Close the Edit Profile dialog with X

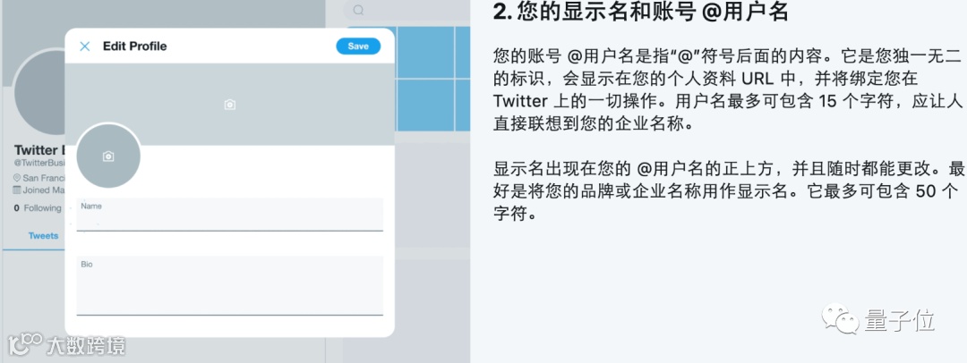[x=85, y=46]
